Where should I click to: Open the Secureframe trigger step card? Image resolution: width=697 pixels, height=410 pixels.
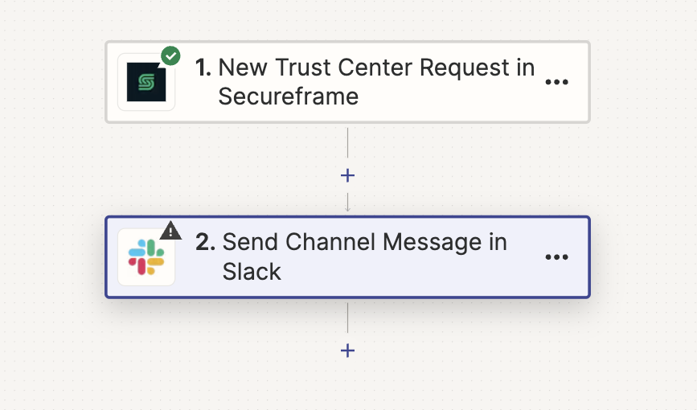(347, 82)
